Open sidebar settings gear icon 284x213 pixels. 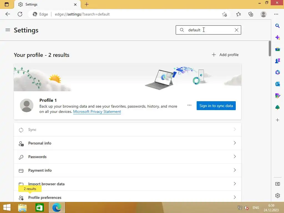277,196
